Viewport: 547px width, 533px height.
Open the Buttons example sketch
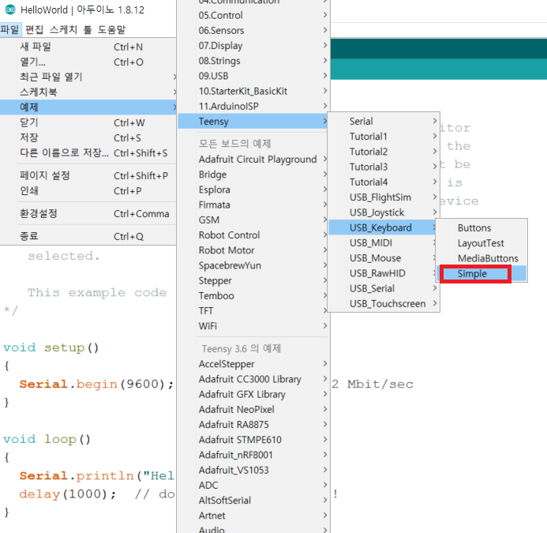coord(481,228)
